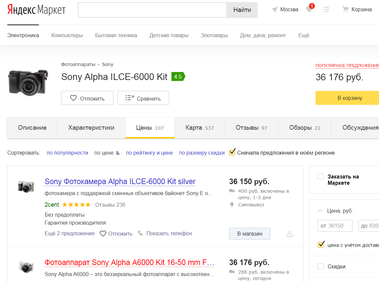379x282 pixels.
Task: Enable the Заказать на Маркете checkbox
Action: (x=321, y=176)
